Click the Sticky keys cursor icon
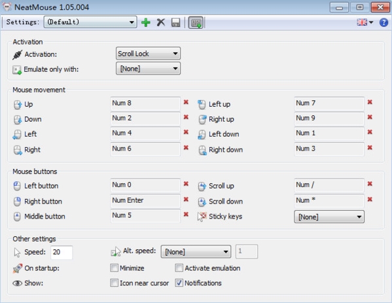392x303 pixels. [x=202, y=217]
